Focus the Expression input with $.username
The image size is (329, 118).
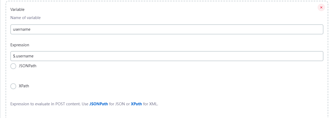pos(167,56)
